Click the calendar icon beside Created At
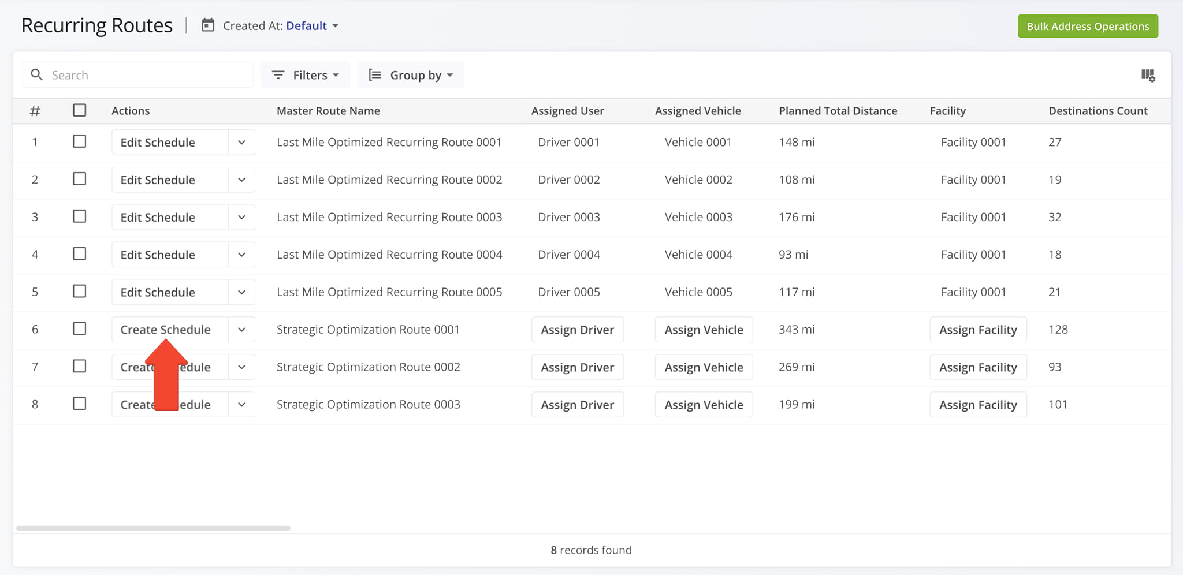 [208, 25]
